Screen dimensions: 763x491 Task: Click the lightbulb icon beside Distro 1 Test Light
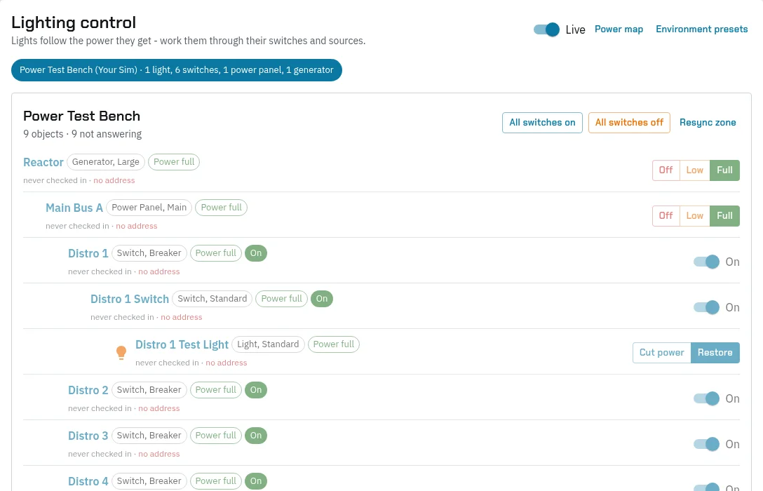click(x=121, y=352)
